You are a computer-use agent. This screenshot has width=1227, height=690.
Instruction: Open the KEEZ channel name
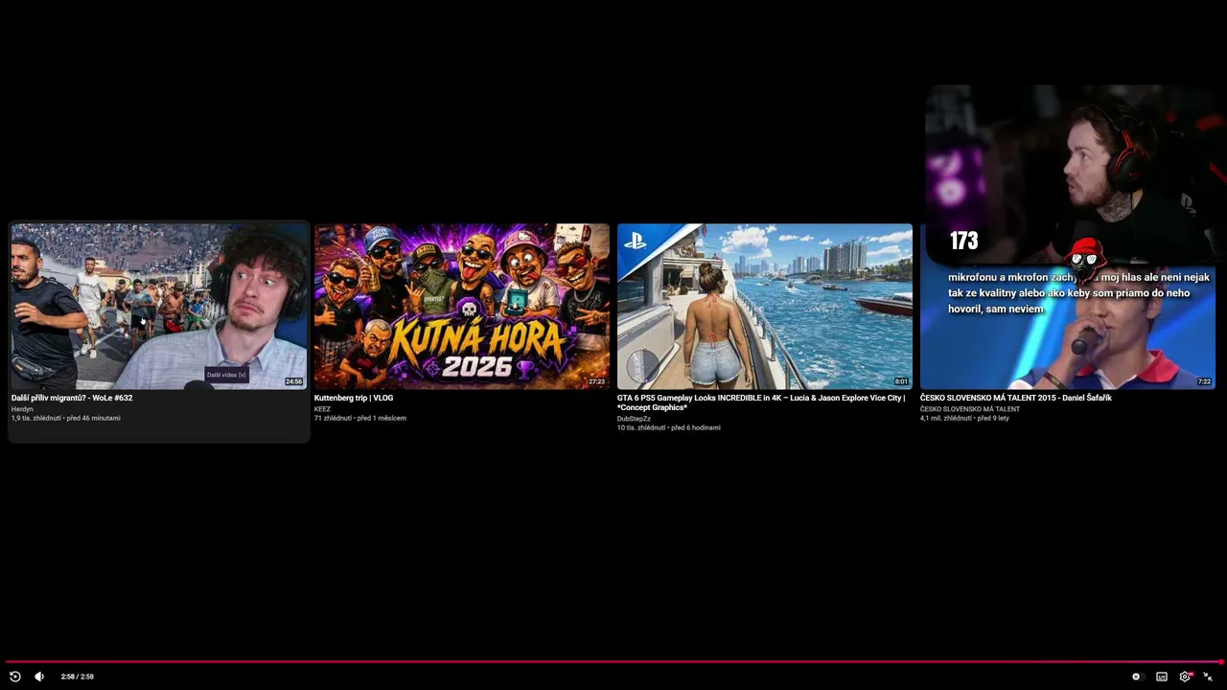click(322, 409)
